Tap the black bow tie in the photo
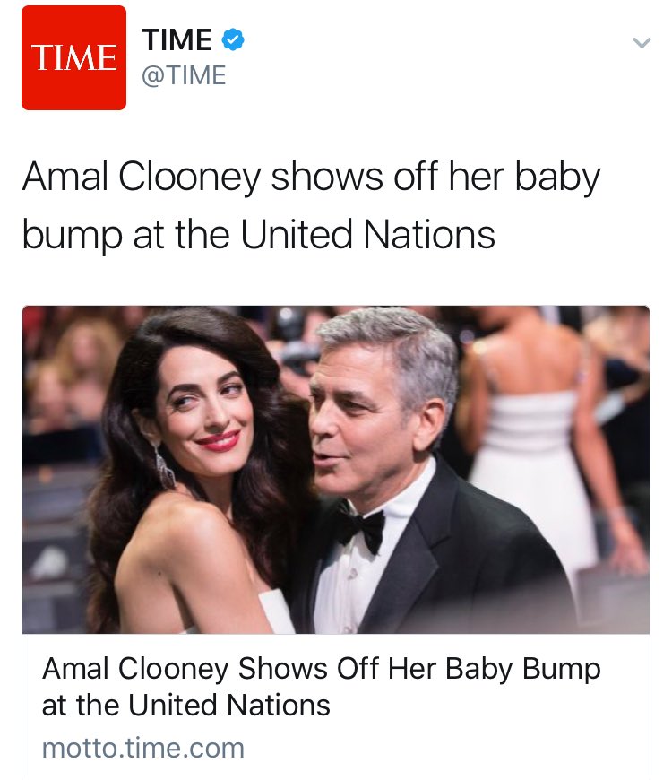672x780 pixels. 361,531
